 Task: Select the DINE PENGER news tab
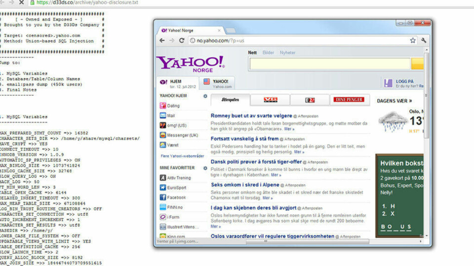(x=350, y=100)
